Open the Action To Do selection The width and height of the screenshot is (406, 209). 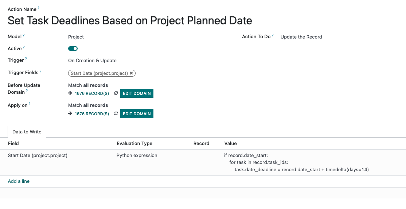click(301, 37)
